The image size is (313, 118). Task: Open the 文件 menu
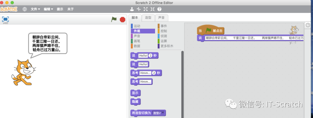(x=35, y=9)
